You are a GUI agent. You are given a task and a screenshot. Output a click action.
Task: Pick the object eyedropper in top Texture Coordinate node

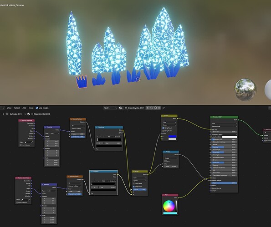32,142
